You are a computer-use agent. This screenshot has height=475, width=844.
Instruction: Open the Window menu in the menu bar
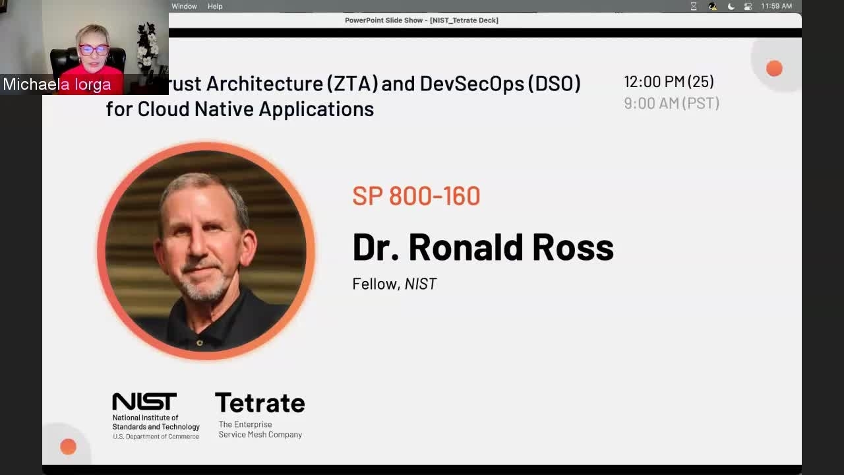pos(184,6)
